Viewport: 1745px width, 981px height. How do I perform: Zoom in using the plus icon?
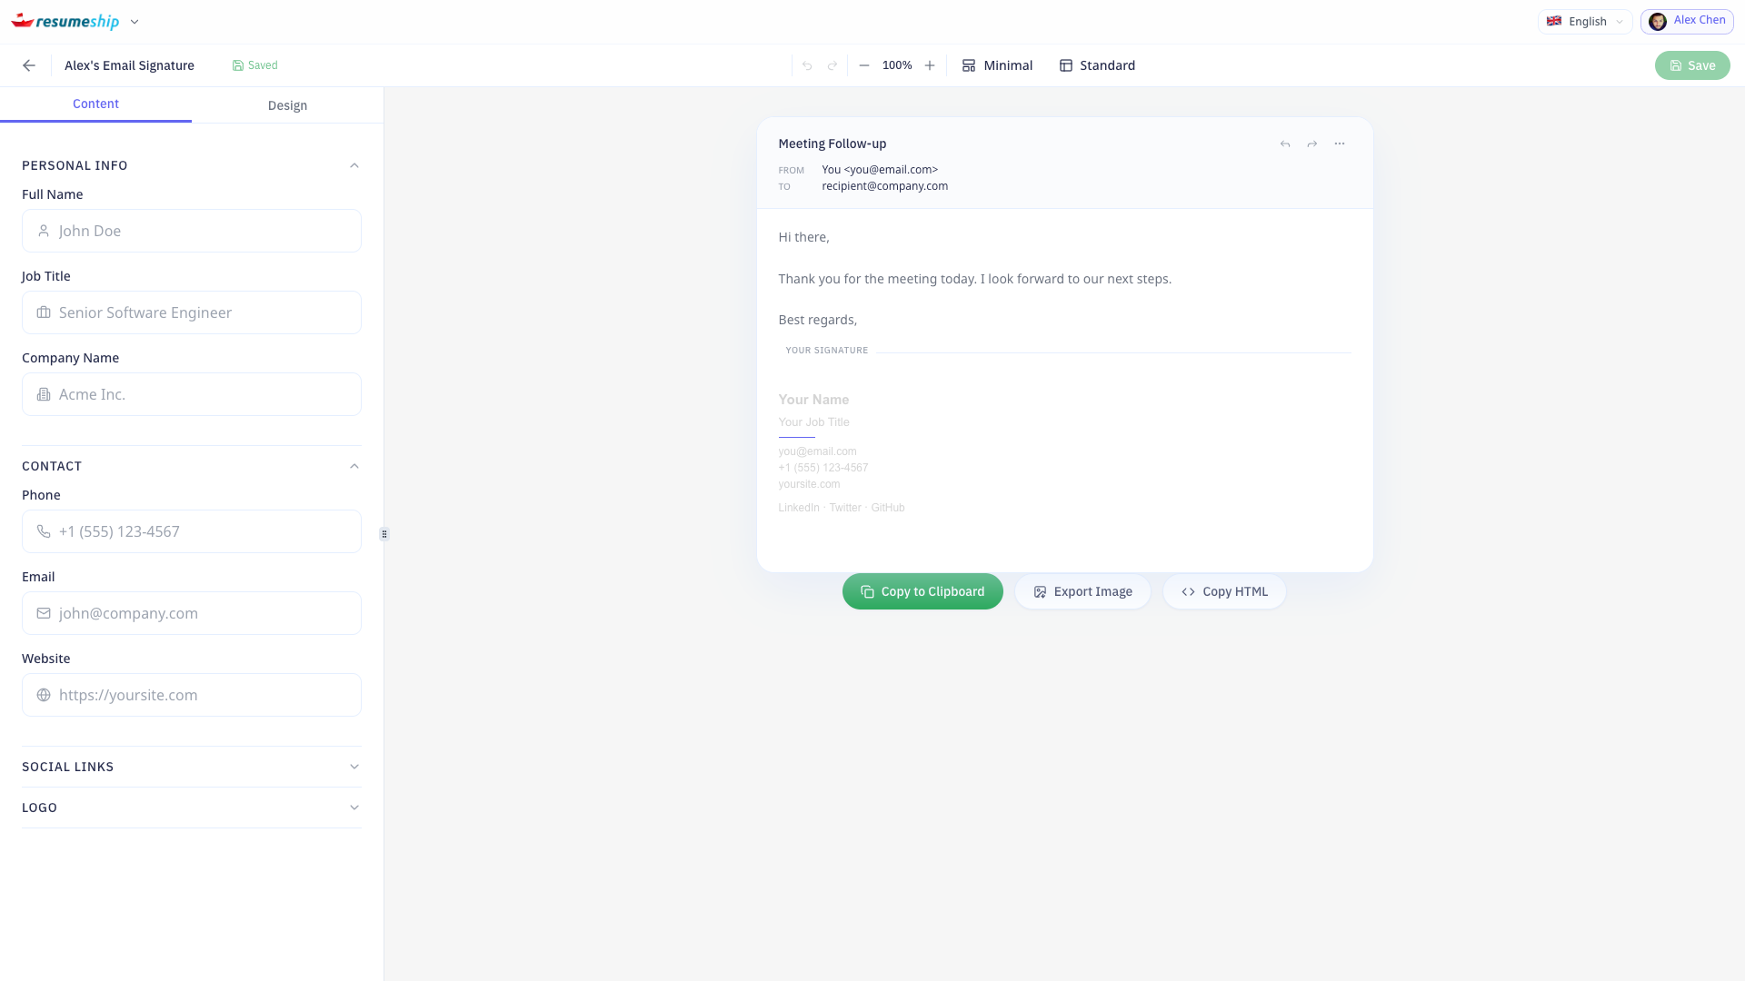tap(930, 64)
